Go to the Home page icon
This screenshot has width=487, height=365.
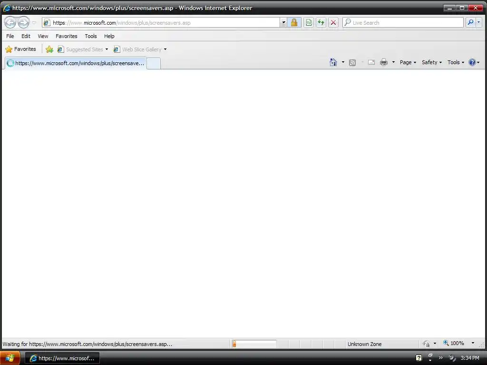333,62
